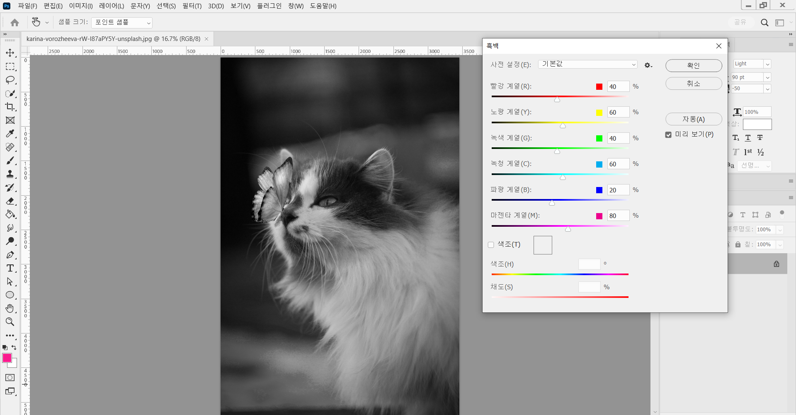
Task: Select the Dodge tool
Action: [10, 241]
